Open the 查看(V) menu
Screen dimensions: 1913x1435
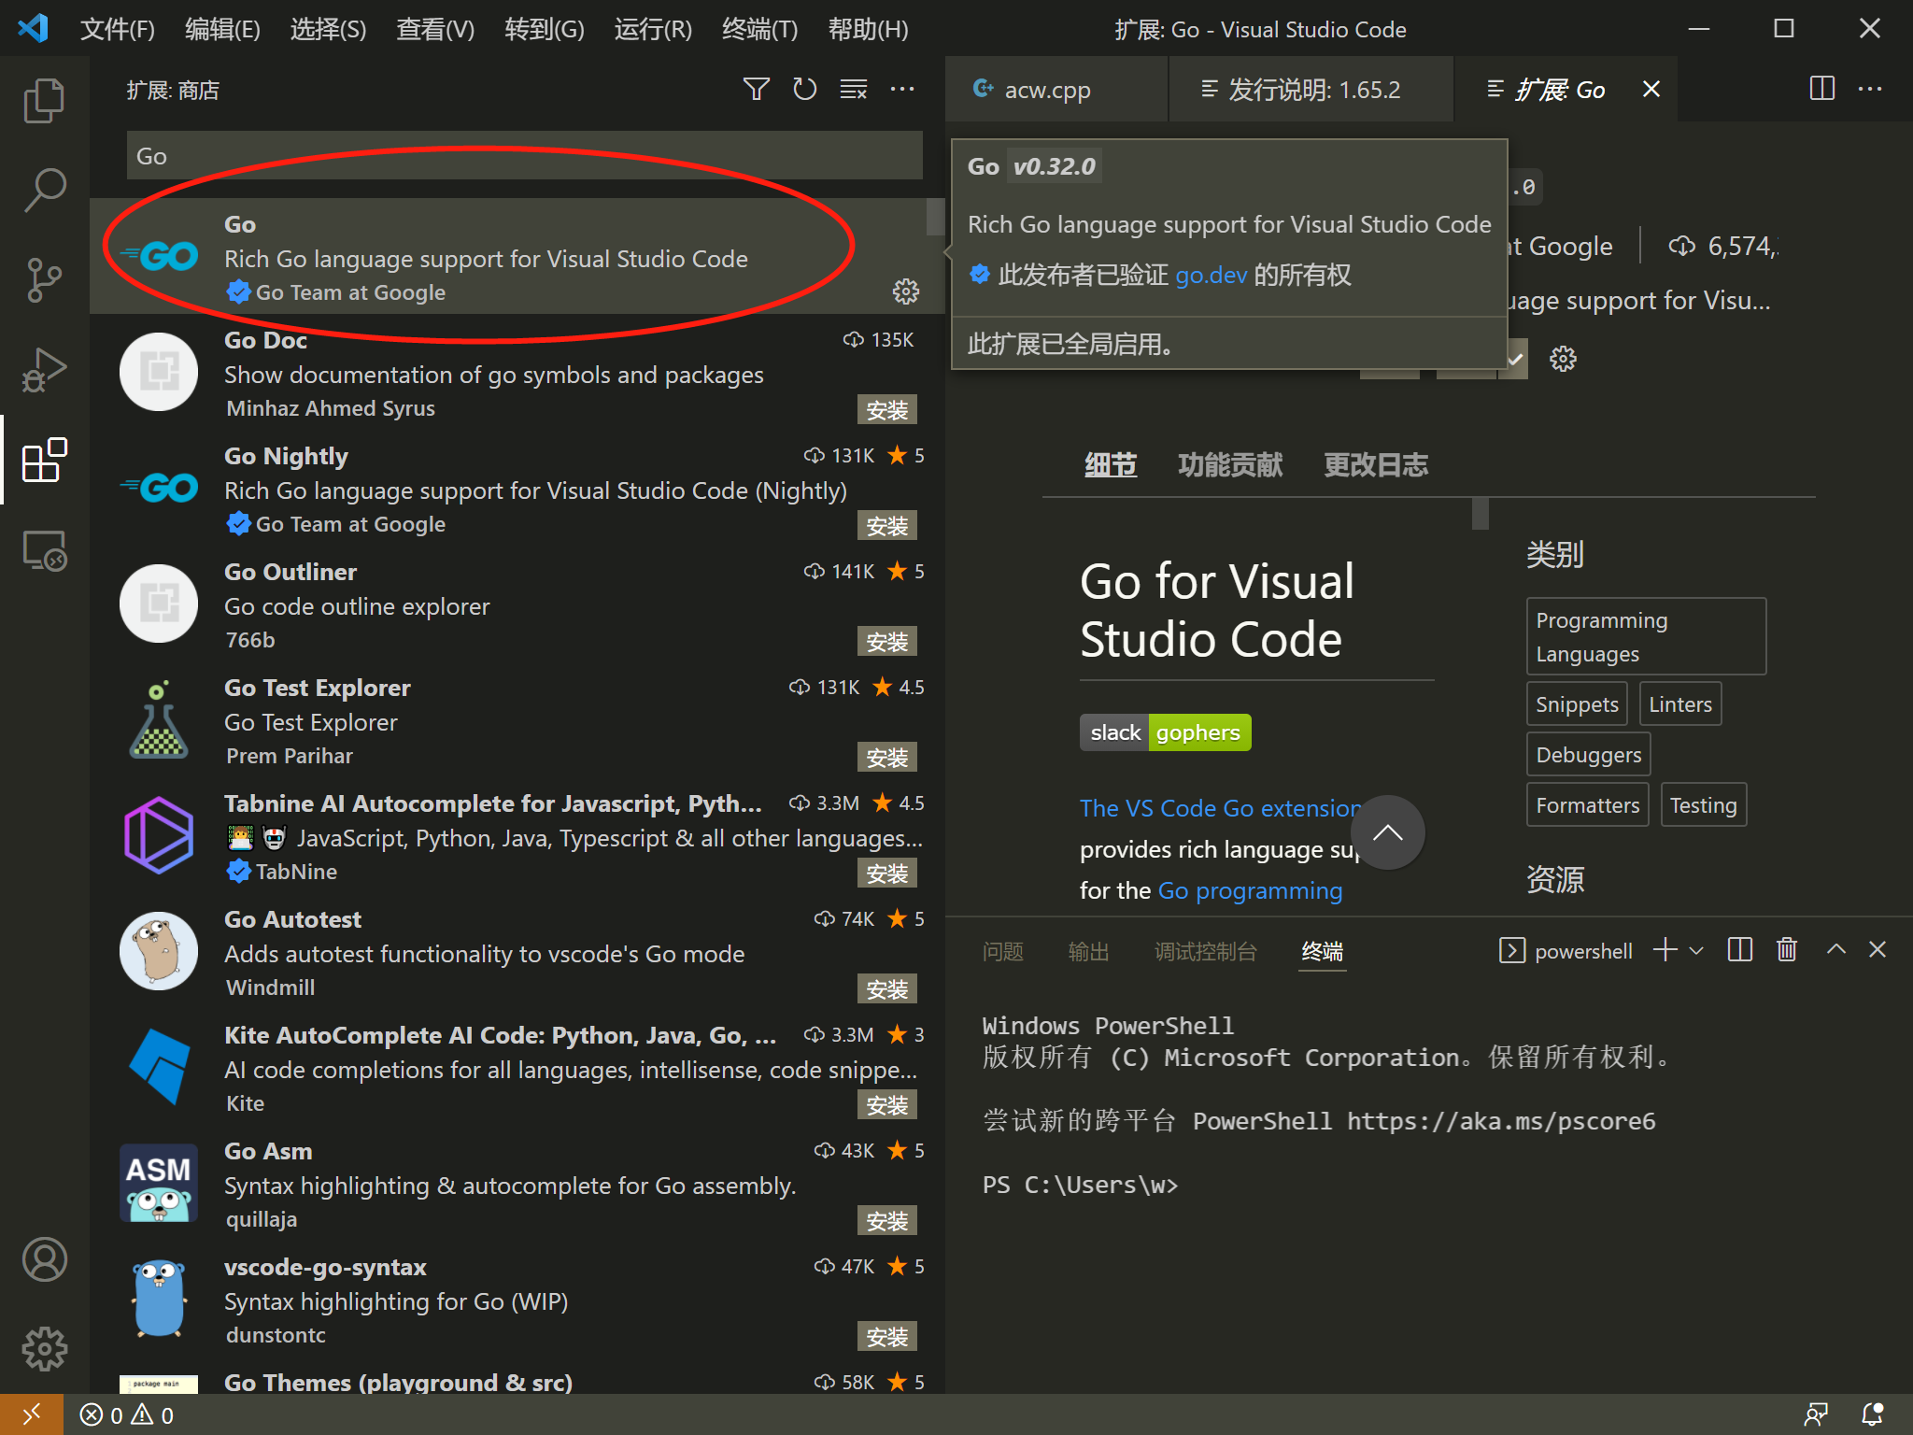(435, 29)
